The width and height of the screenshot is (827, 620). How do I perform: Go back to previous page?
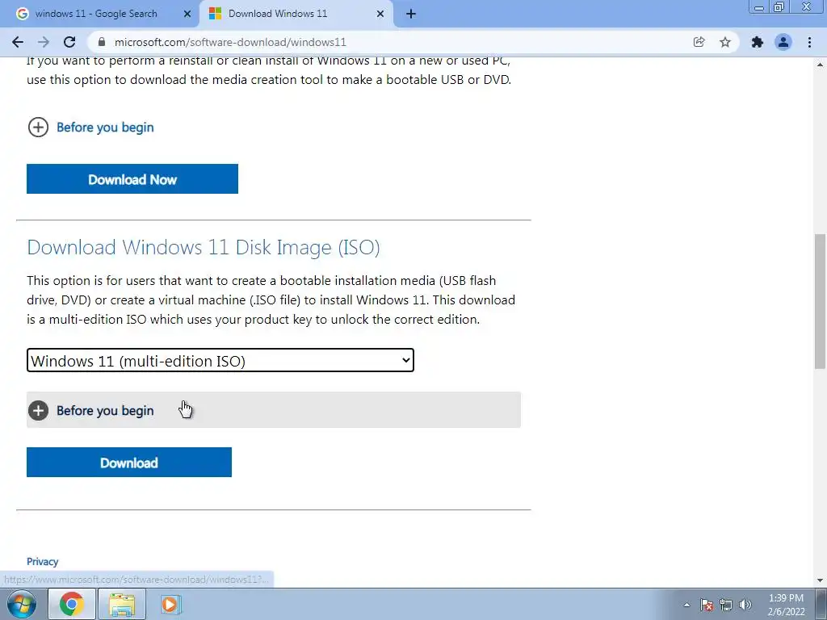(x=18, y=42)
